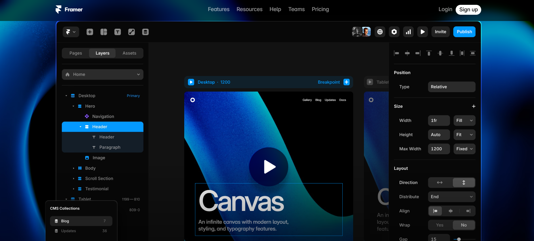534x241 pixels.
Task: Click the hexagon settings icon
Action: [x=394, y=32]
